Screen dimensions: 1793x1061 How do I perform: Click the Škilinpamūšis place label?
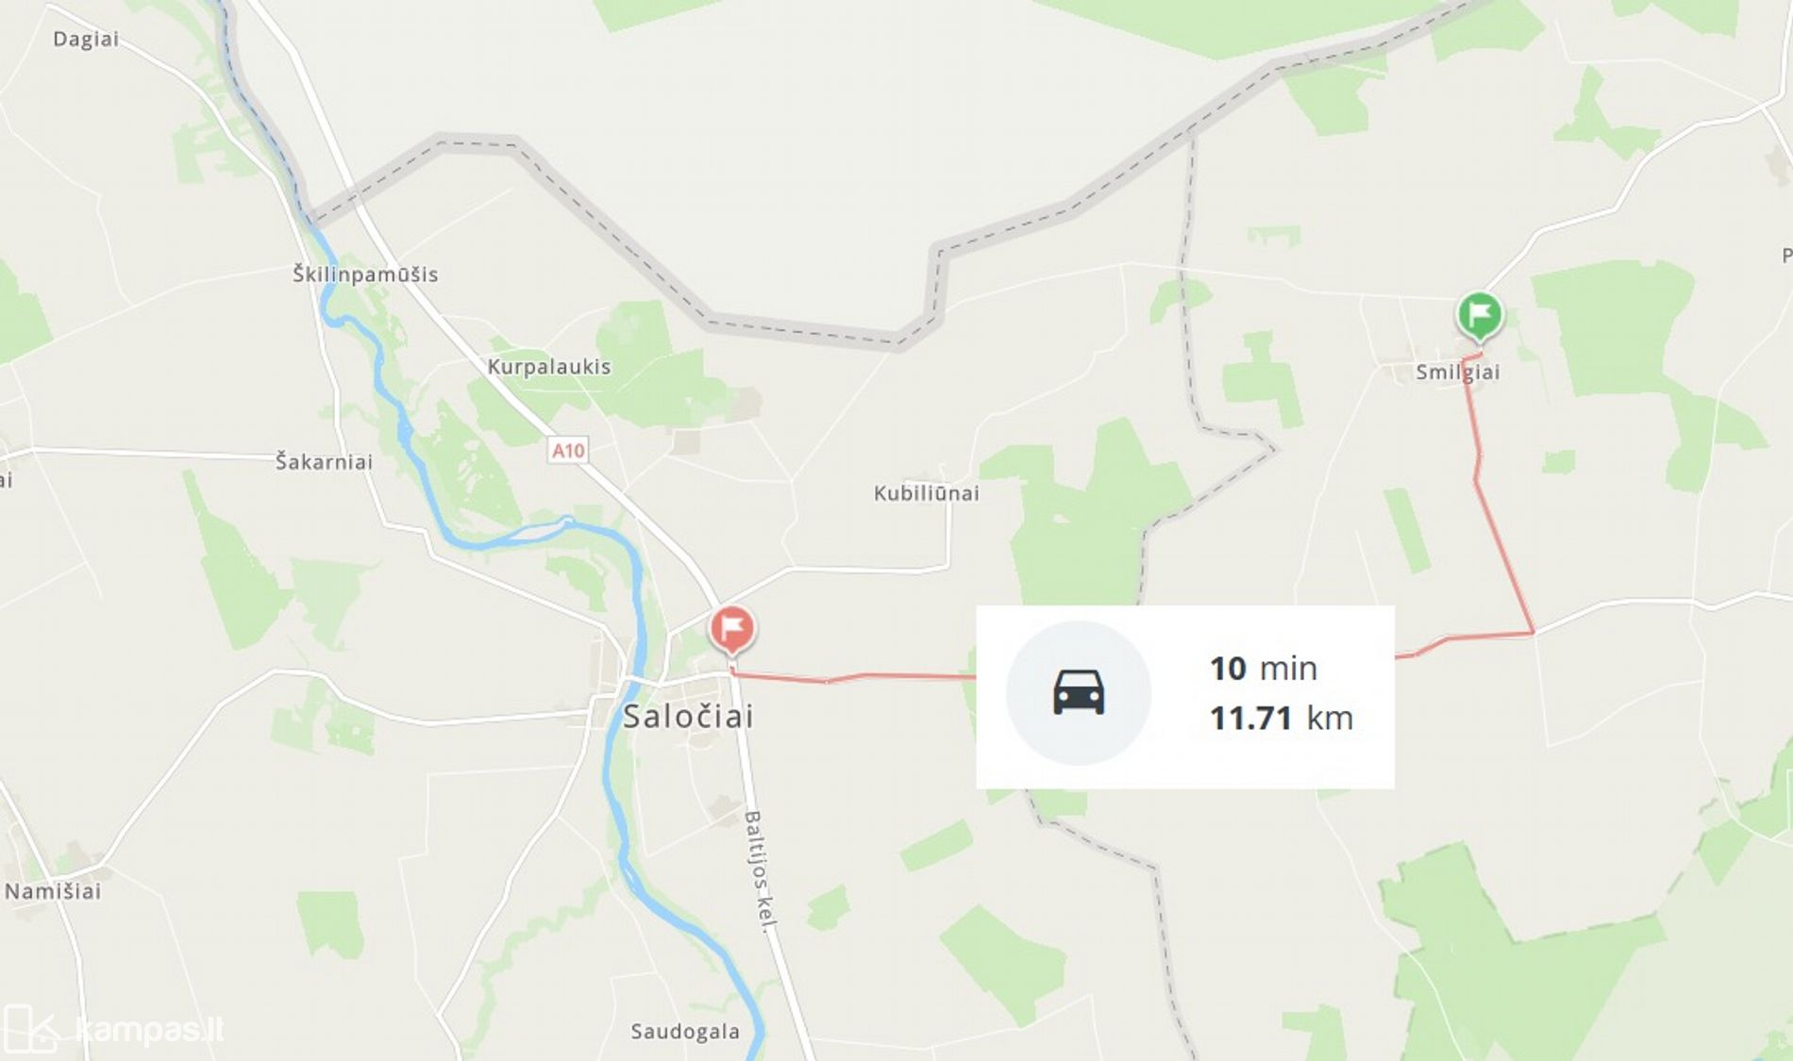coord(365,274)
